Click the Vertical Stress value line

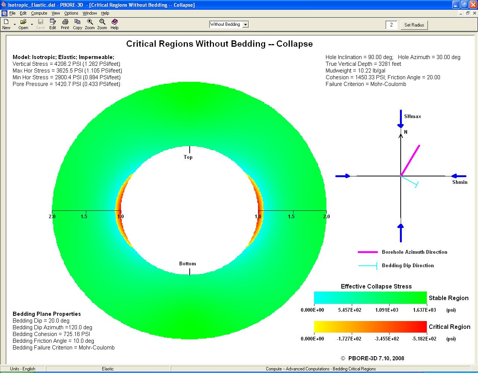[66, 64]
